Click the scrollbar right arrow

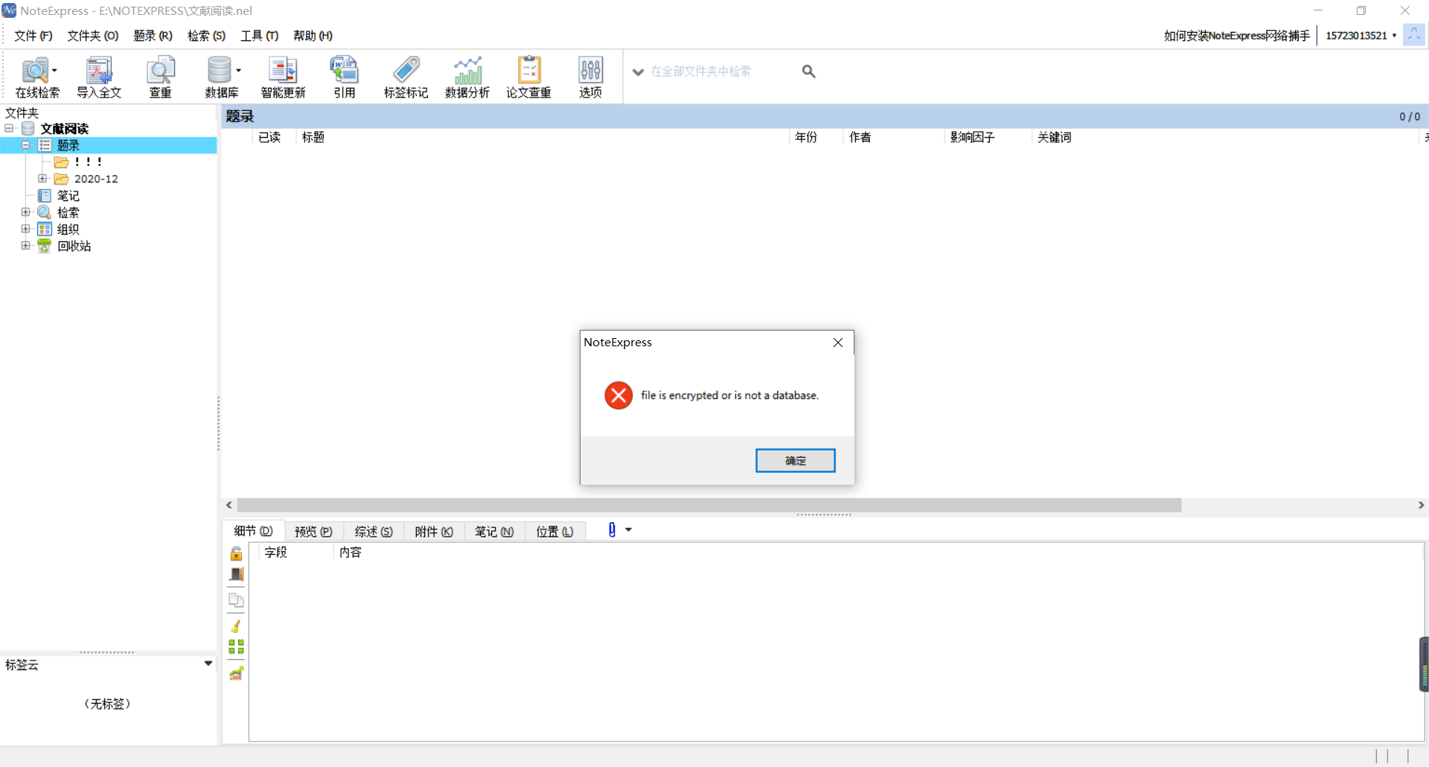tap(1421, 505)
